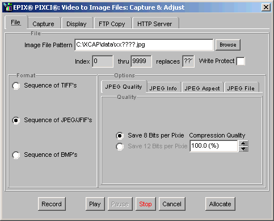The width and height of the screenshot is (274, 221).
Task: Increase compression quality with up arrow
Action: (x=243, y=143)
